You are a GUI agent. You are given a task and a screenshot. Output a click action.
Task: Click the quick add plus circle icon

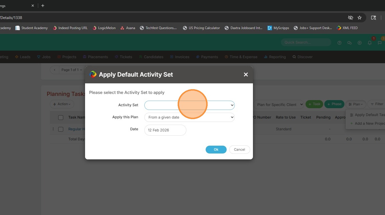(360, 43)
